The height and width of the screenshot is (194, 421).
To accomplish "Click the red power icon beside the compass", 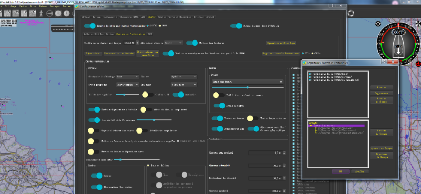I will 418,64.
